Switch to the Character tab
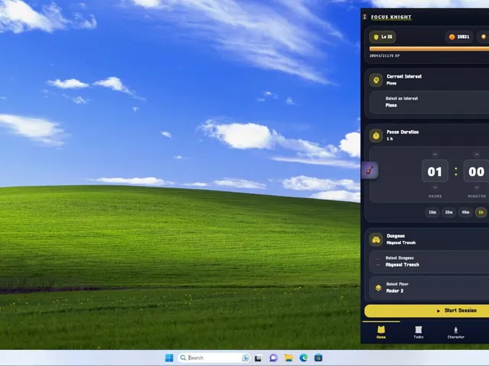This screenshot has width=489, height=366. 455,332
